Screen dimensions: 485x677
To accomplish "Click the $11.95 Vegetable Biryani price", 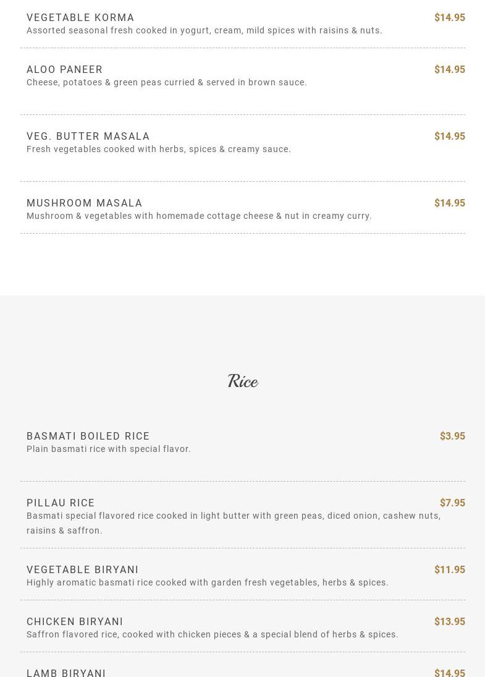I will pyautogui.click(x=449, y=569).
